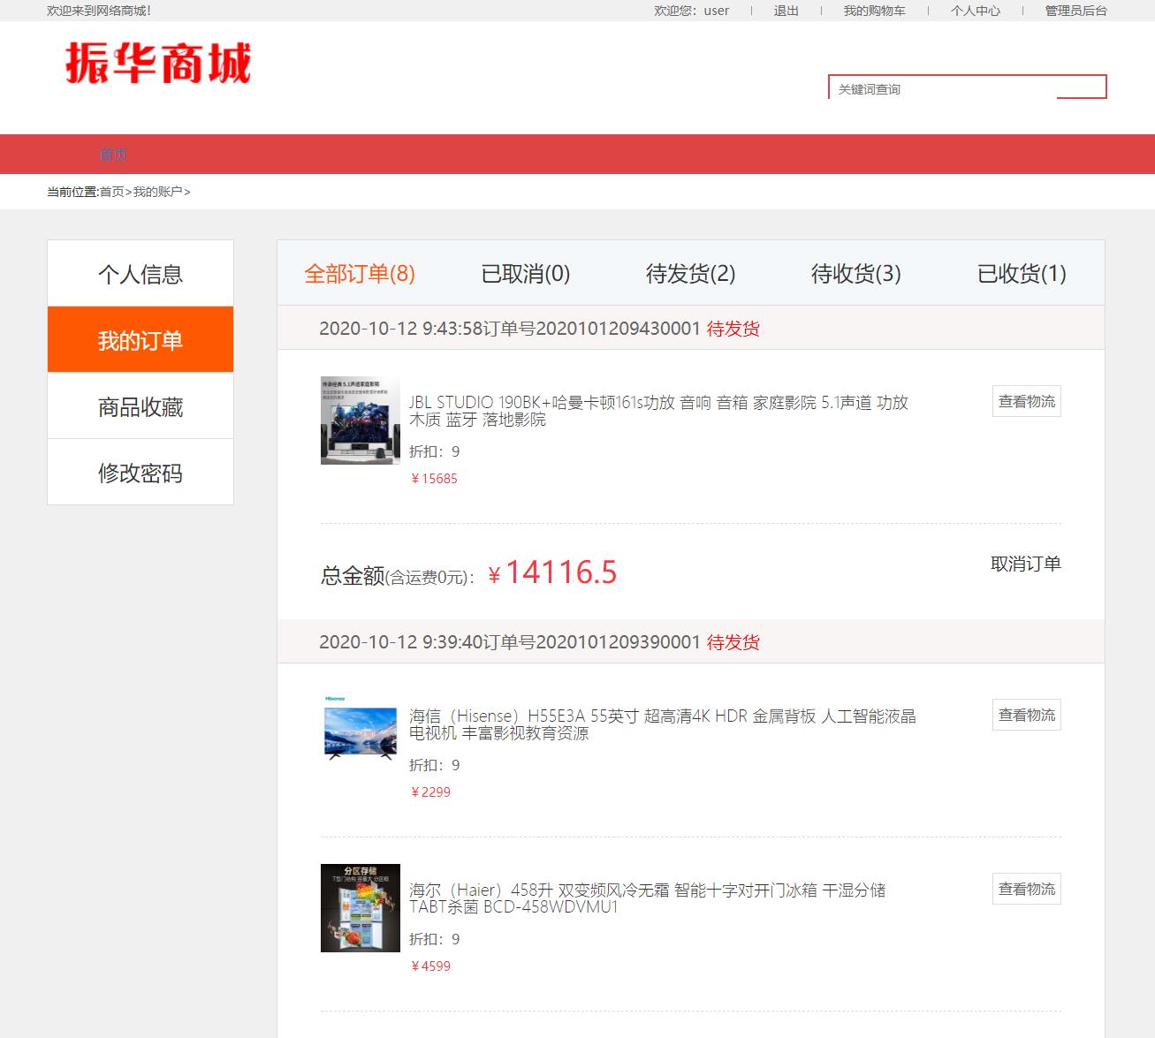Switch to 待发货(2) tab
This screenshot has width=1155, height=1038.
pos(690,275)
